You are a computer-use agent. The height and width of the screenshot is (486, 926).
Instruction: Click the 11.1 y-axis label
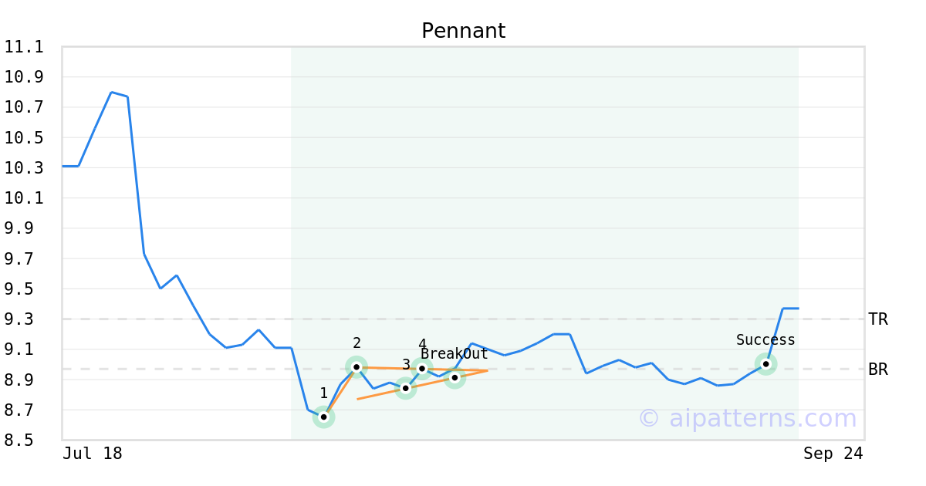(24, 47)
